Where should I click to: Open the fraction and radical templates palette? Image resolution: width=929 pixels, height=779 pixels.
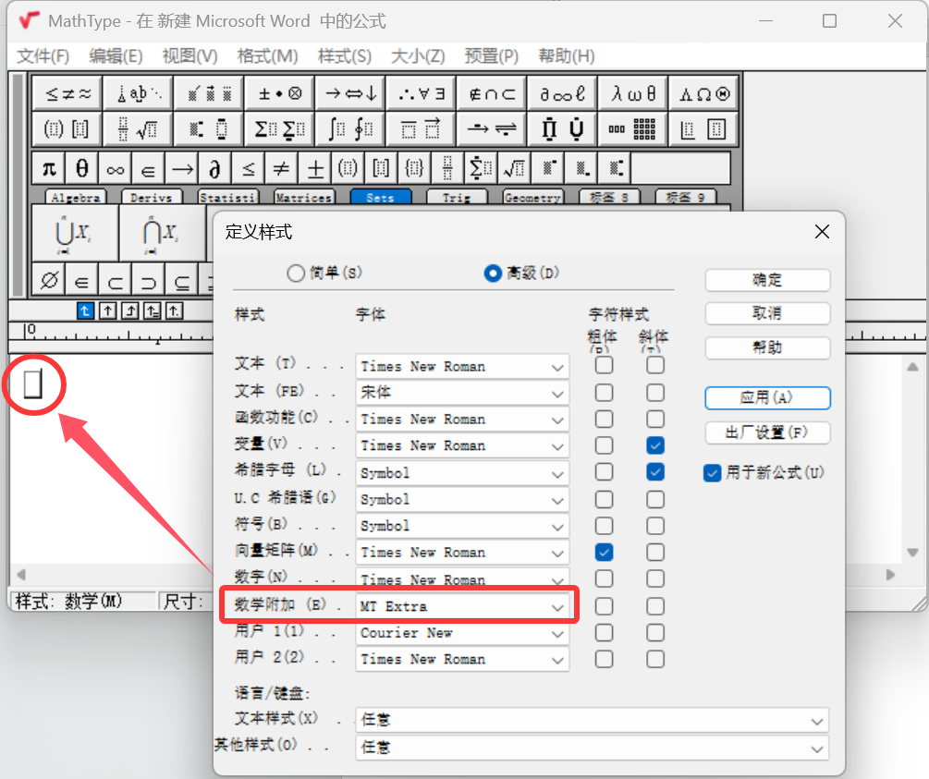138,128
